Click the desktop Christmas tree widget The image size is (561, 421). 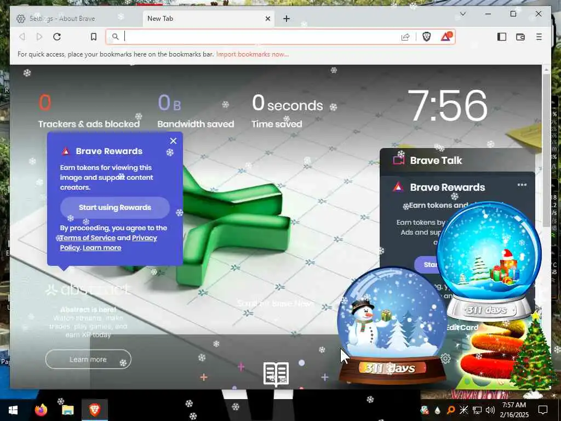click(x=533, y=352)
